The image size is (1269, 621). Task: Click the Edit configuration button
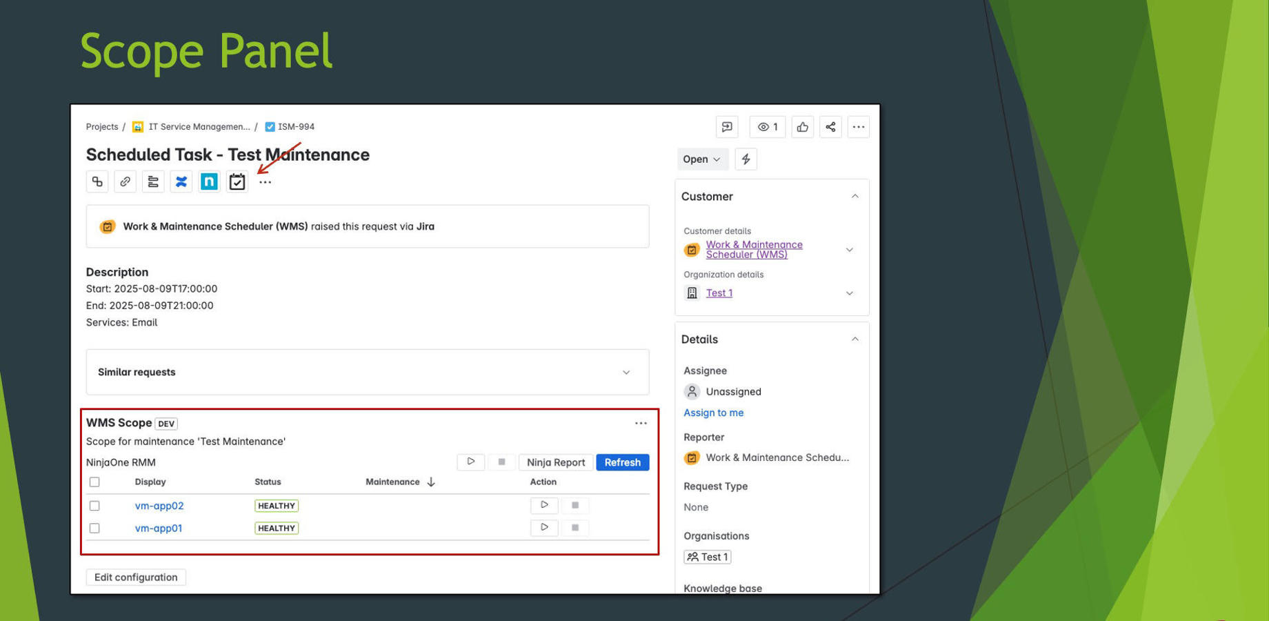[x=136, y=578]
